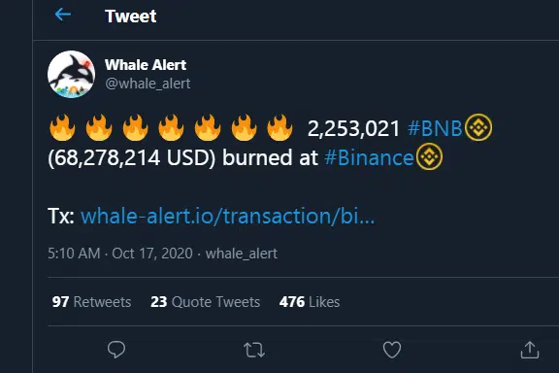The height and width of the screenshot is (373, 559).
Task: View the 476 Likes list
Action: click(x=310, y=302)
